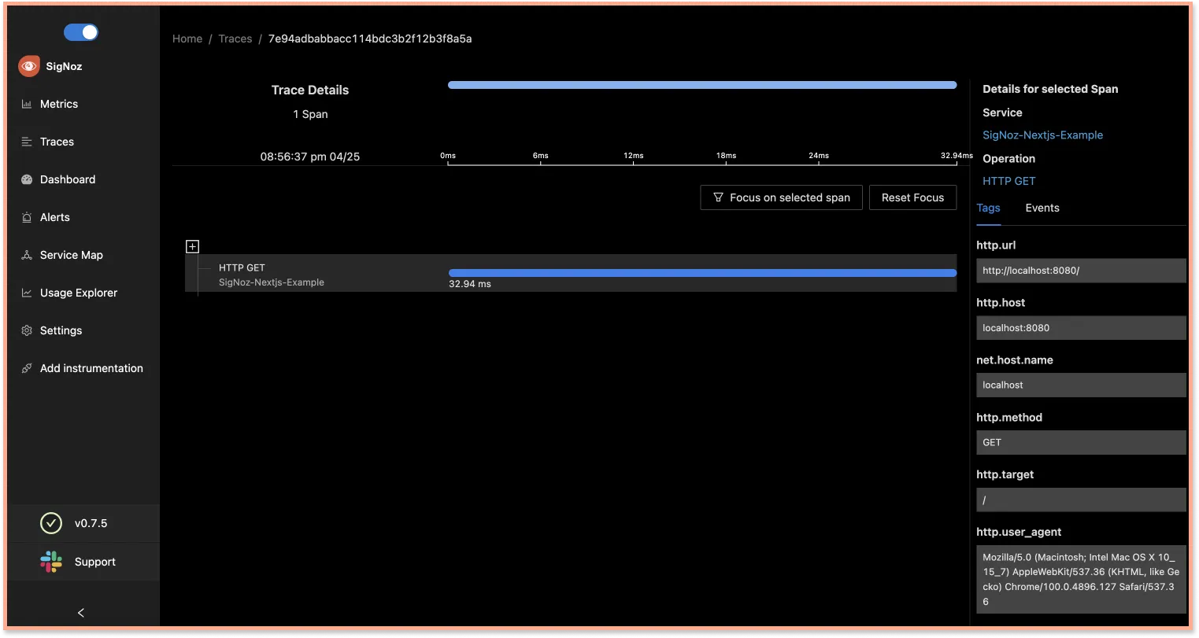Click the http.user_agent Mozilla value
Viewport: 1199px width, 638px height.
(x=1081, y=579)
